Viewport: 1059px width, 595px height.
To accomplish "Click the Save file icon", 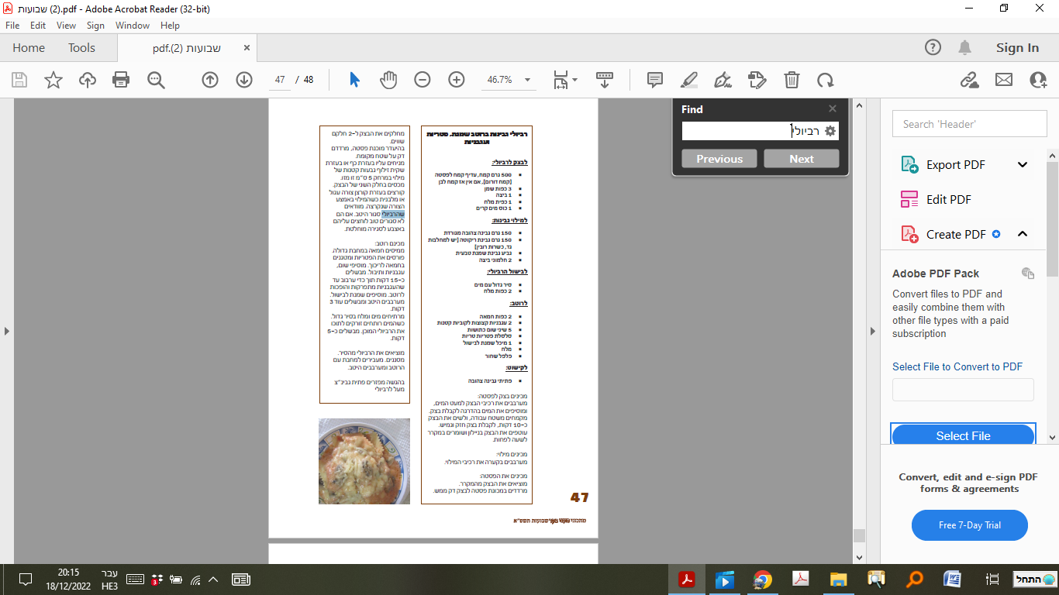I will (x=19, y=80).
